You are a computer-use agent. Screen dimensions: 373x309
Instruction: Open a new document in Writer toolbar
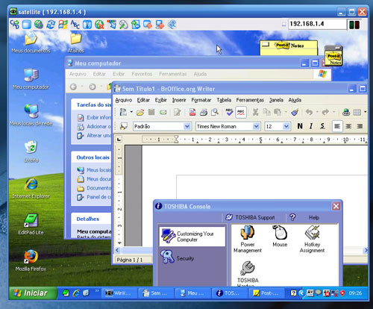pos(123,112)
